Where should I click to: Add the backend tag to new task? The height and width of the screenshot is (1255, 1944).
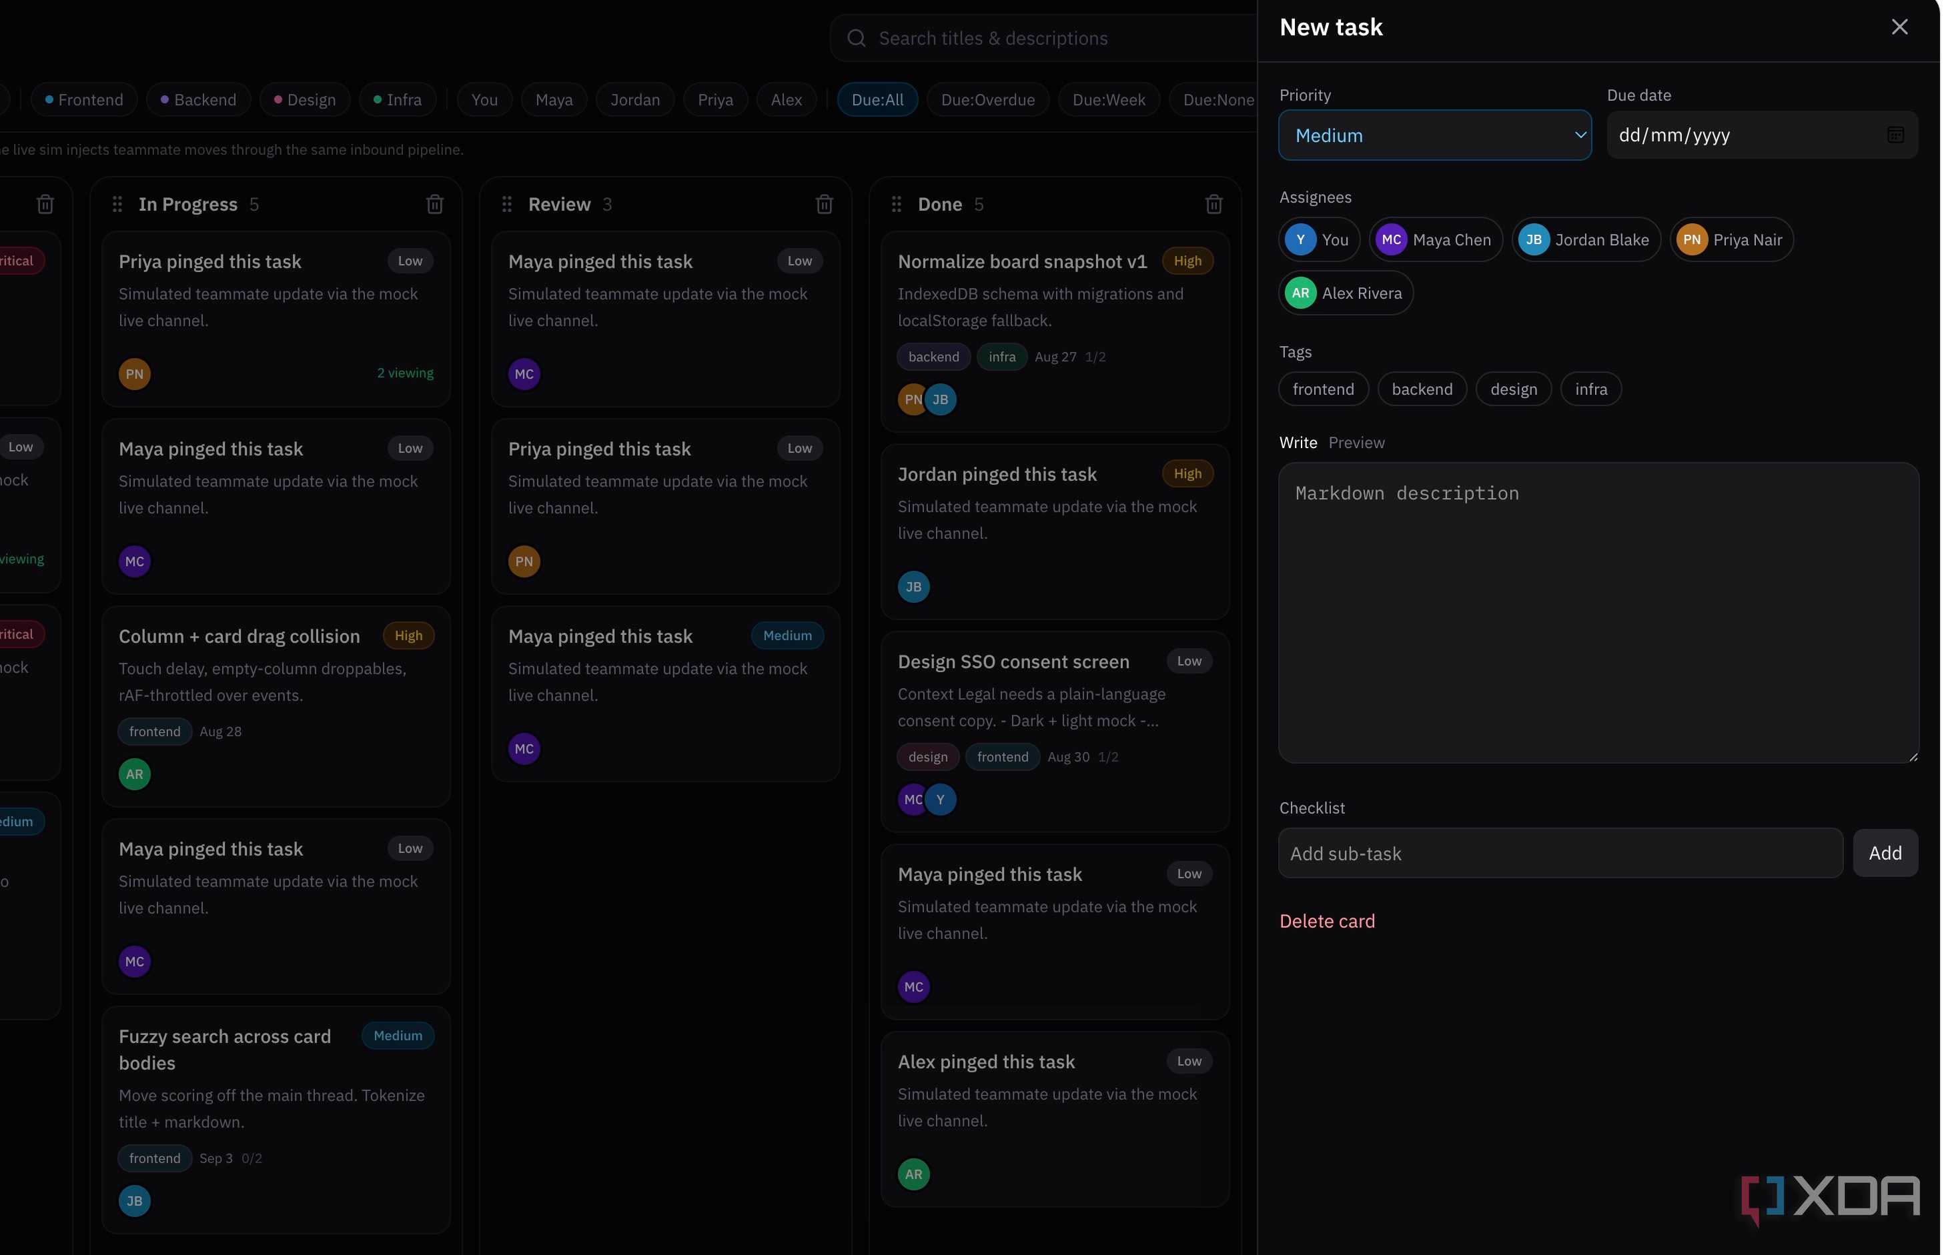(1422, 389)
